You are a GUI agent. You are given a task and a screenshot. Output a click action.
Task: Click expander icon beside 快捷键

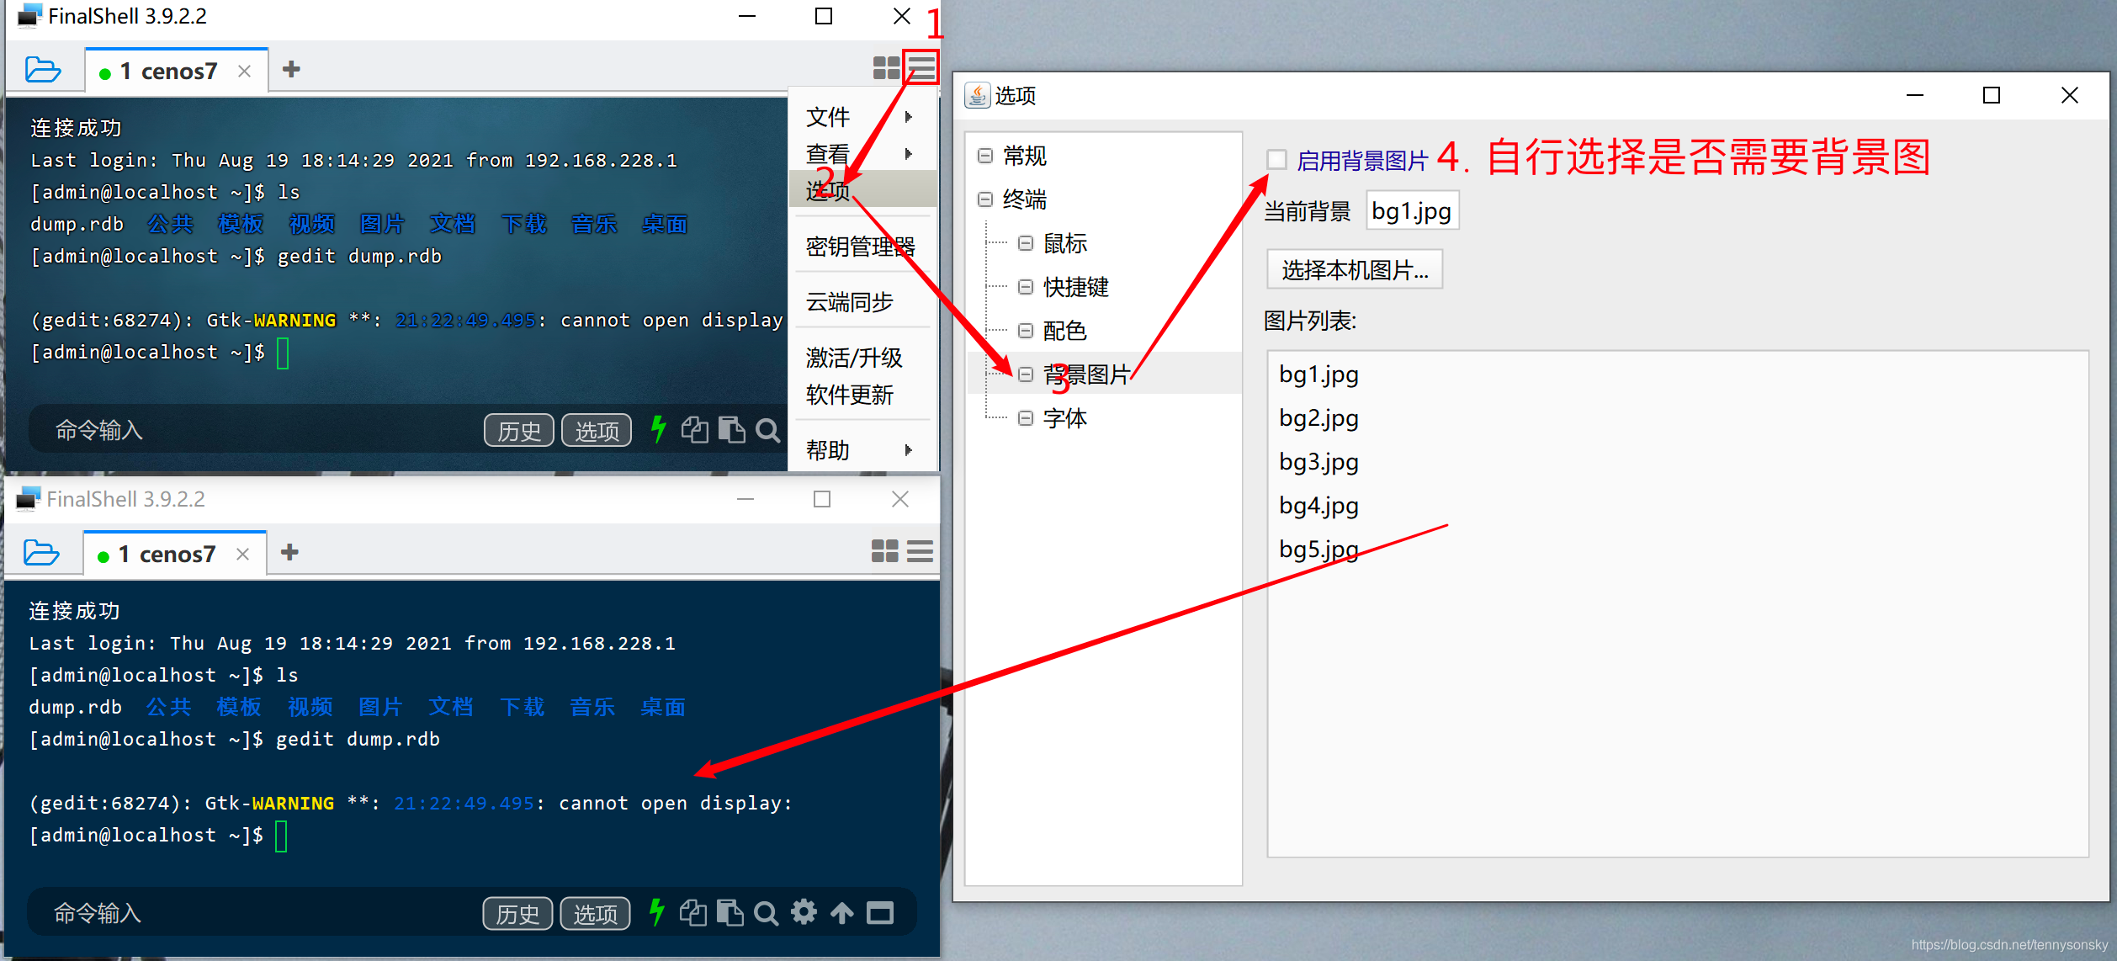1026,287
